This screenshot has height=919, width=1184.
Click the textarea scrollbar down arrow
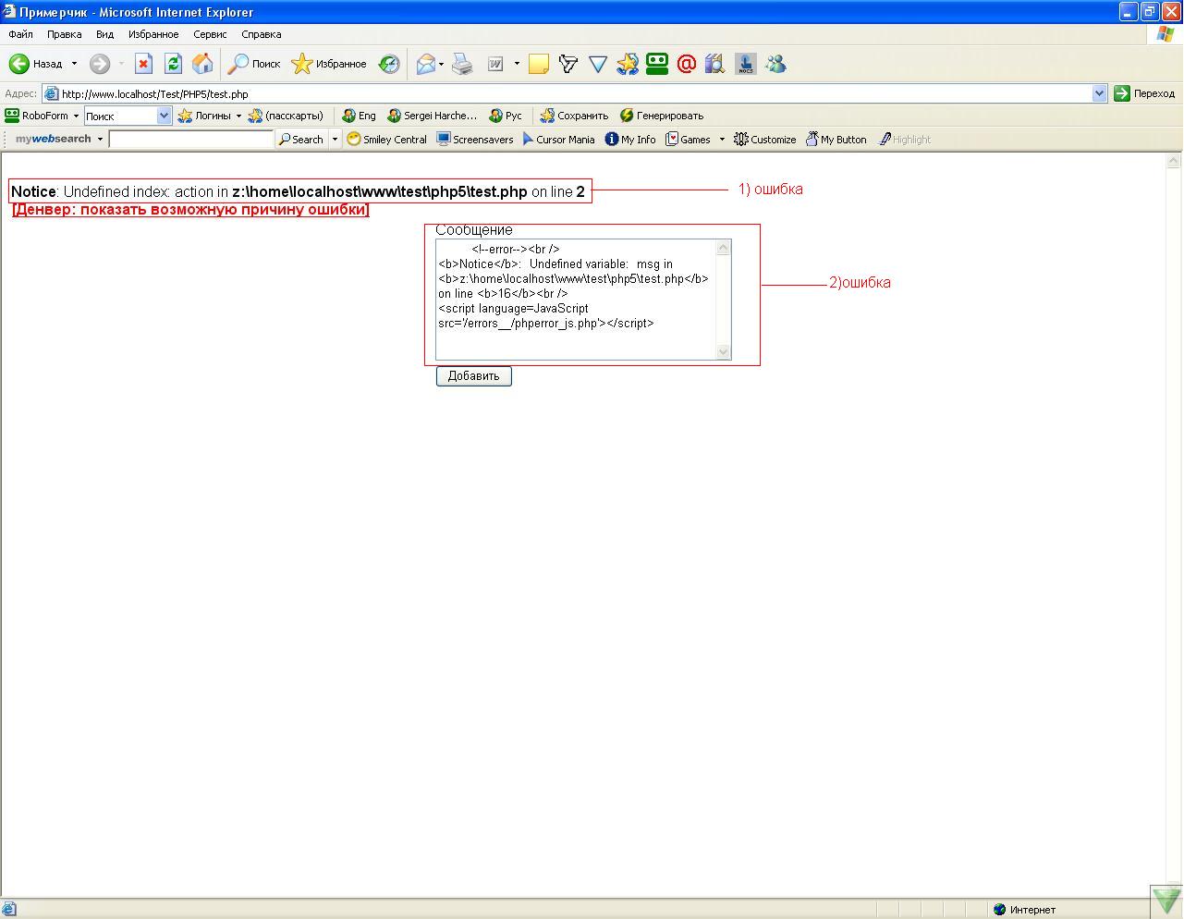pos(724,351)
